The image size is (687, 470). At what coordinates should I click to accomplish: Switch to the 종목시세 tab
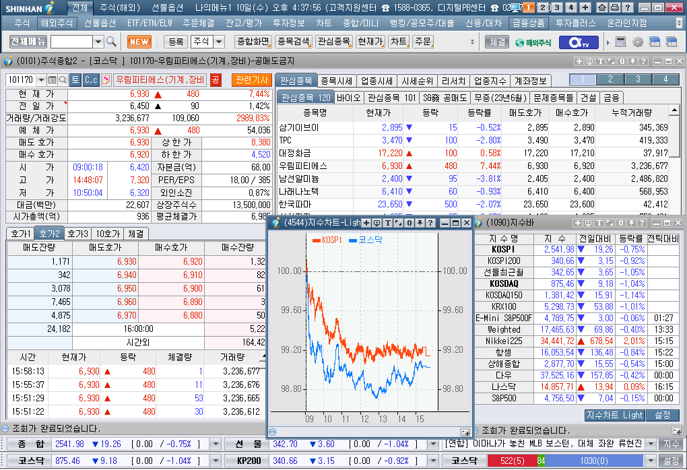click(x=336, y=81)
